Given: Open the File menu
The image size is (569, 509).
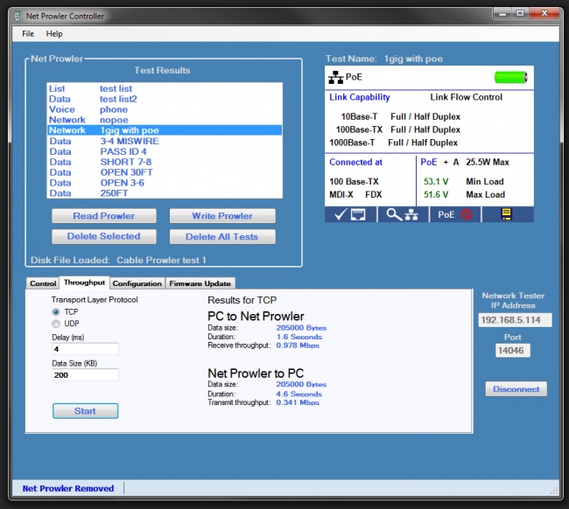Looking at the screenshot, I should [x=28, y=33].
